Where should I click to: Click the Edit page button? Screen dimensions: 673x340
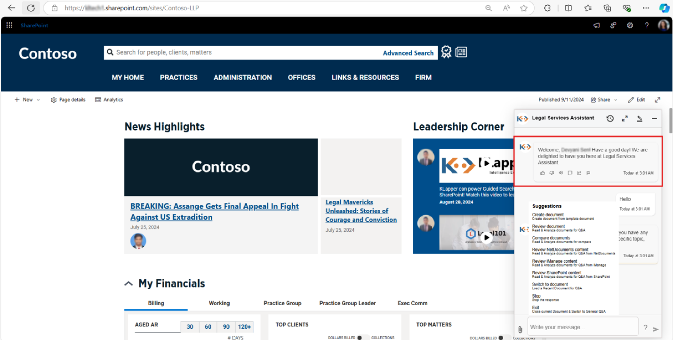(x=636, y=100)
